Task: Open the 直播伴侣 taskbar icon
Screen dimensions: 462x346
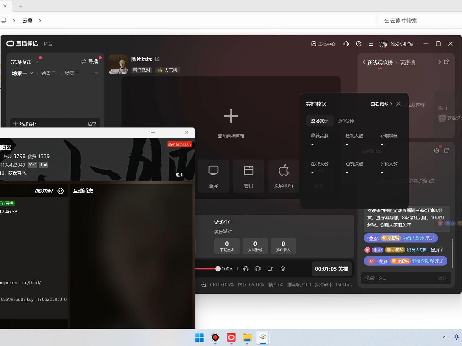Action: coord(231,338)
